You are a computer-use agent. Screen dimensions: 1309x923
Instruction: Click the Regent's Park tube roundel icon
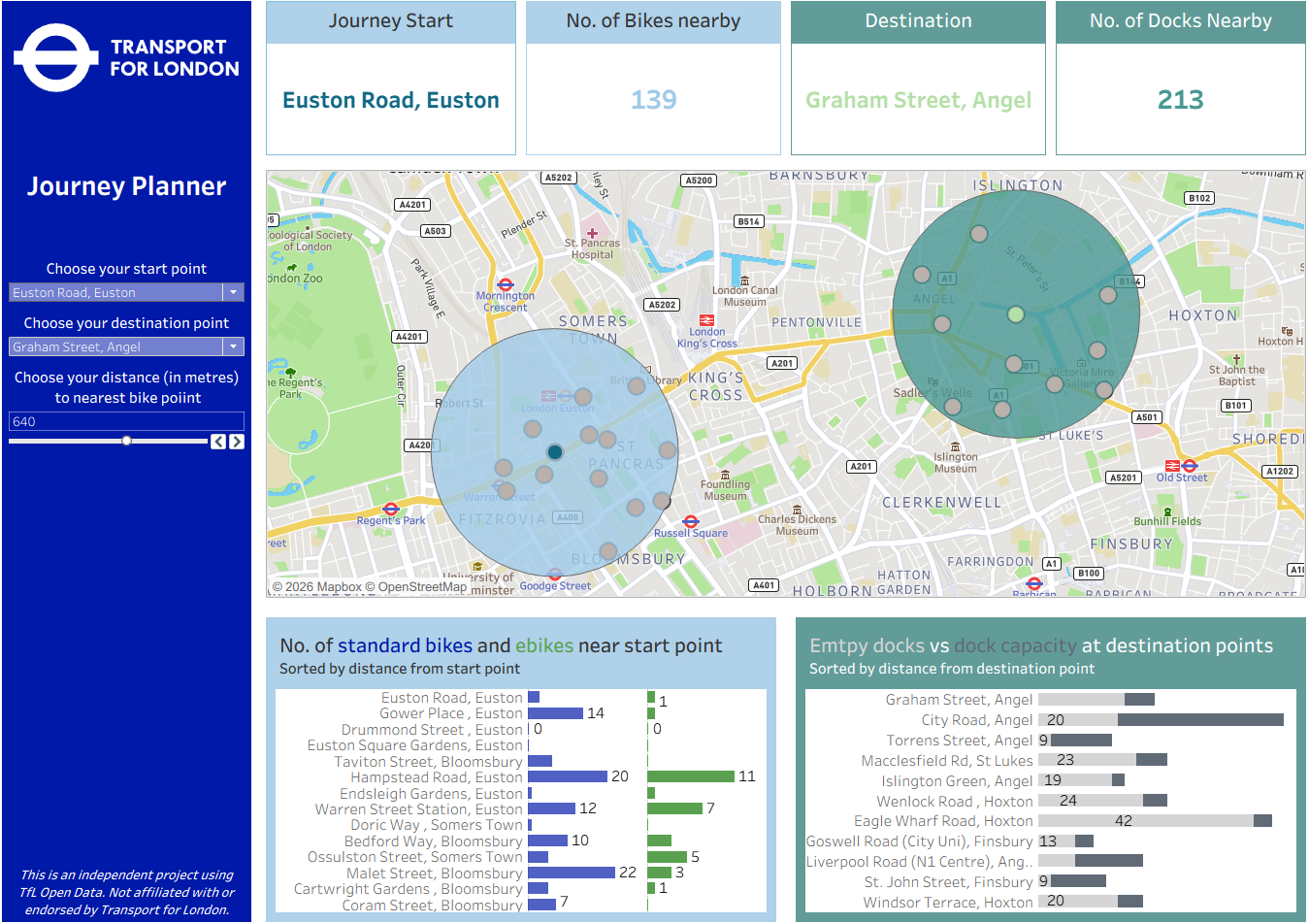(391, 509)
